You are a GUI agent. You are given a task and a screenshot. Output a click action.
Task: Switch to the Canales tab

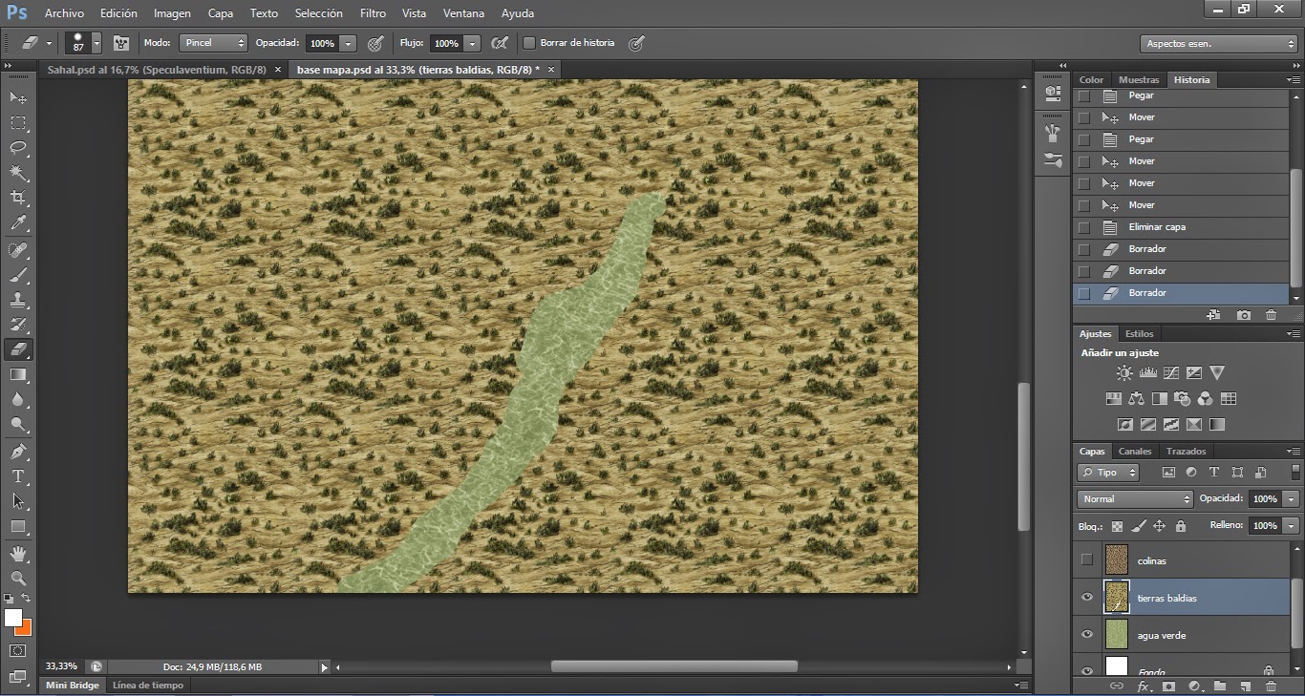[1135, 451]
